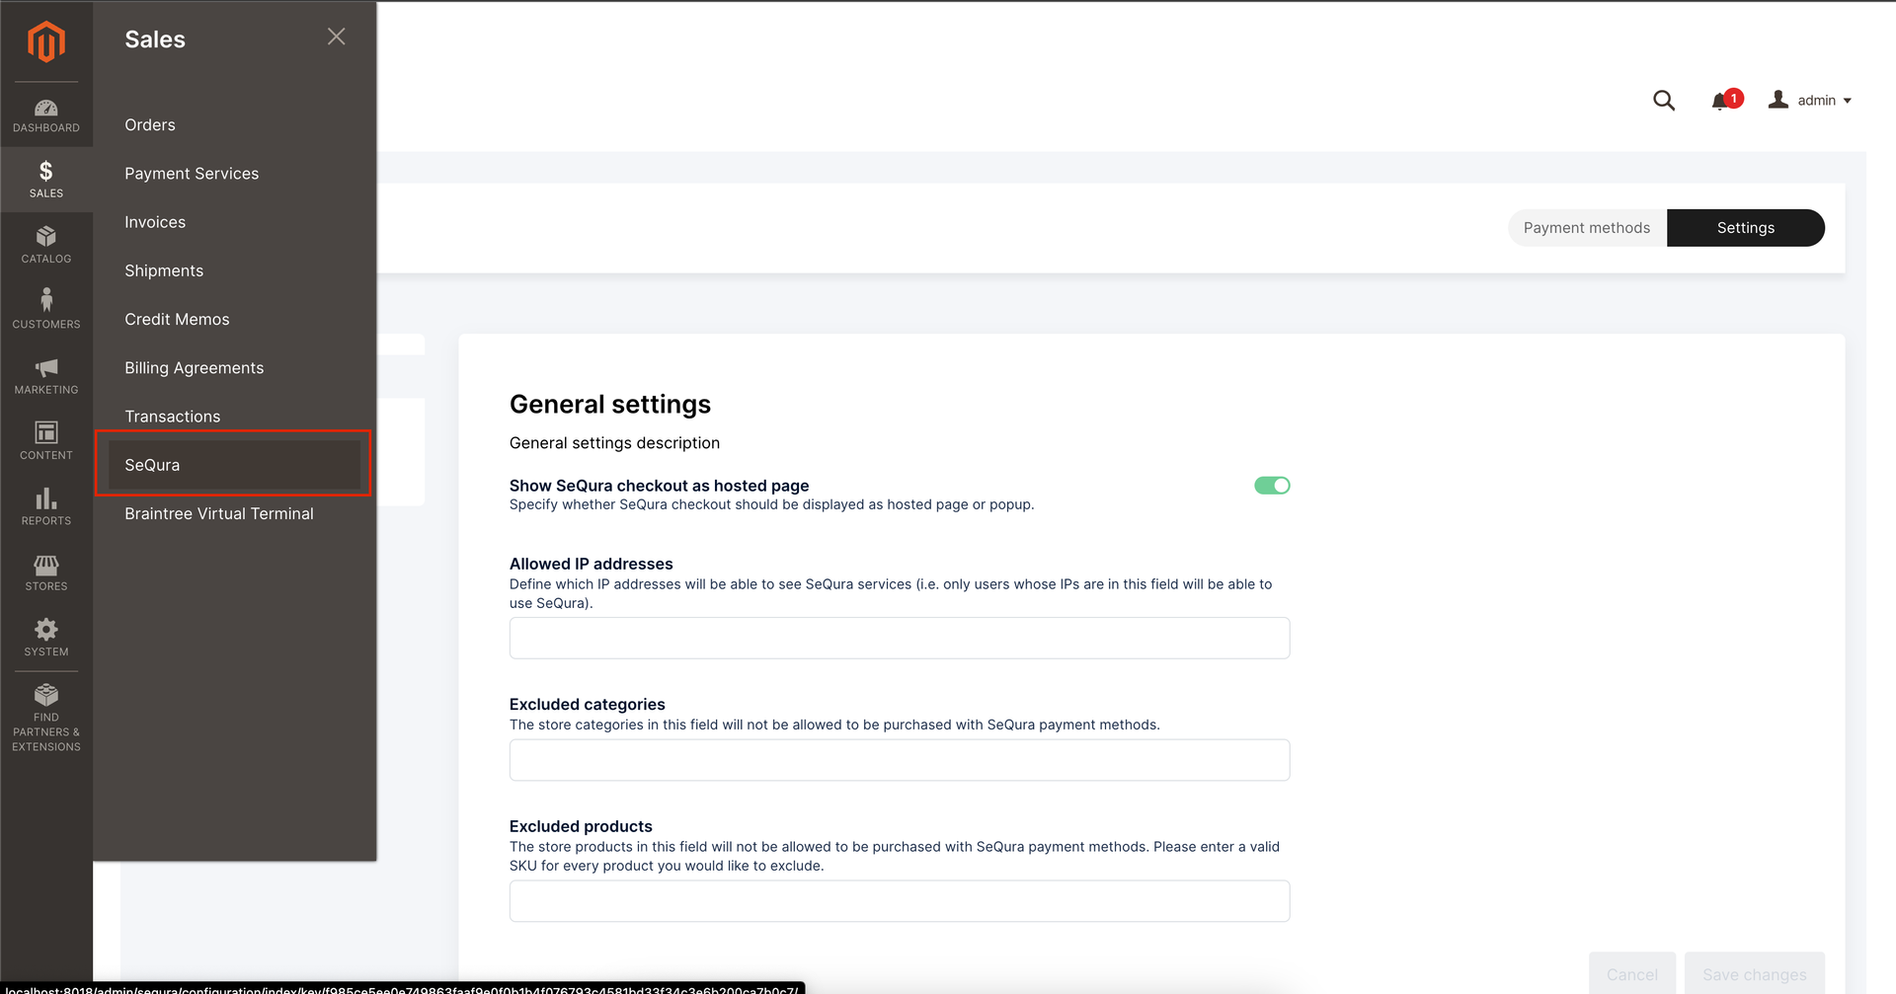Screen dimensions: 1896x994
Task: Open Credit Memos
Action: pyautogui.click(x=177, y=319)
